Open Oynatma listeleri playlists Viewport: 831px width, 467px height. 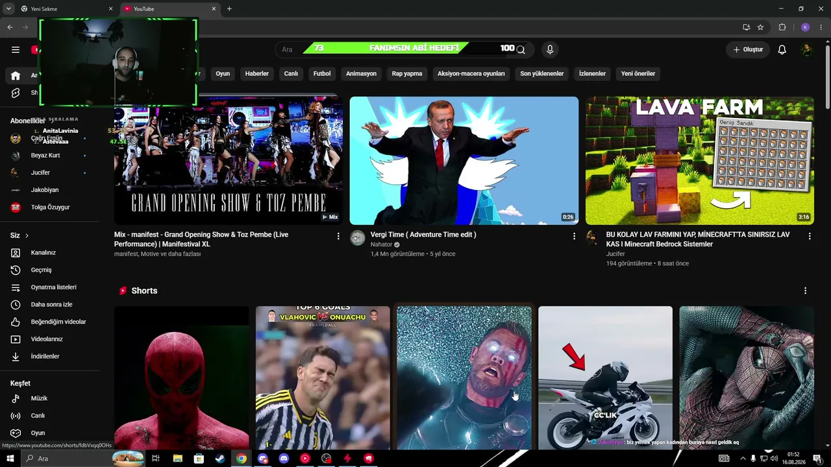[x=52, y=287]
